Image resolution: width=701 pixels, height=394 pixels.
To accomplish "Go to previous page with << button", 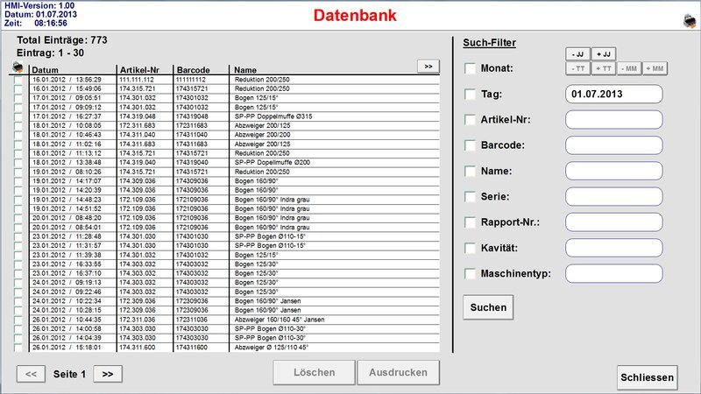I will [x=31, y=374].
